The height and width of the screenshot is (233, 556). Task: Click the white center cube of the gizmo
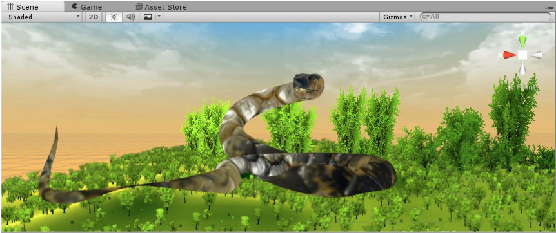click(522, 55)
